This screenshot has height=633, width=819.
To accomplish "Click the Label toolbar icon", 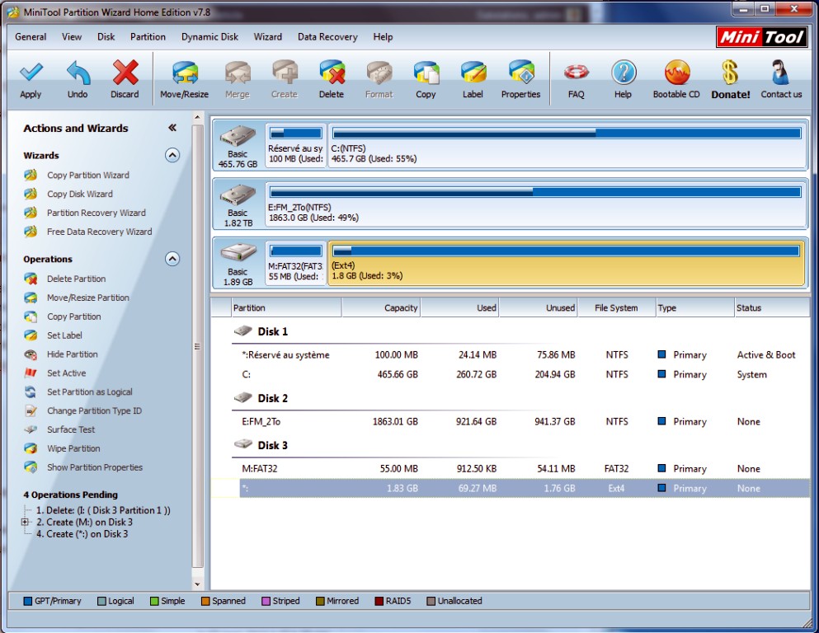I will [x=473, y=79].
